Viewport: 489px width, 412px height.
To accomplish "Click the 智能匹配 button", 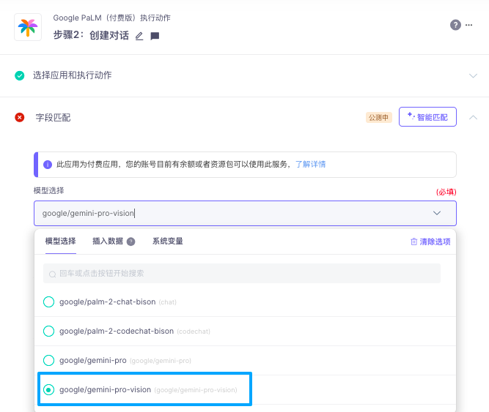I will (427, 116).
